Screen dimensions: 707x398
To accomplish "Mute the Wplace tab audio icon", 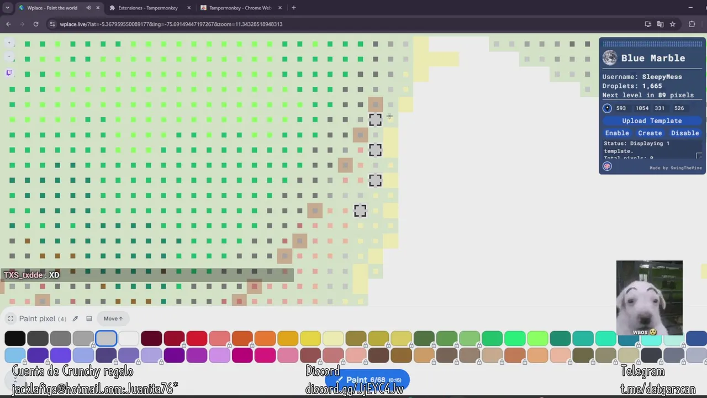I will [88, 8].
